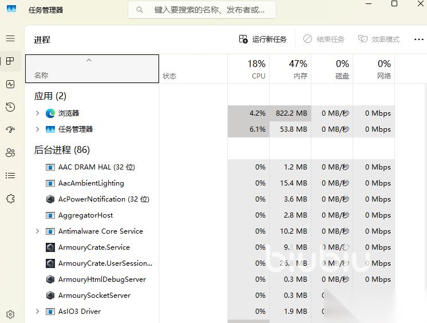
Task: Expand the 浏览器 process group
Action: pos(38,113)
